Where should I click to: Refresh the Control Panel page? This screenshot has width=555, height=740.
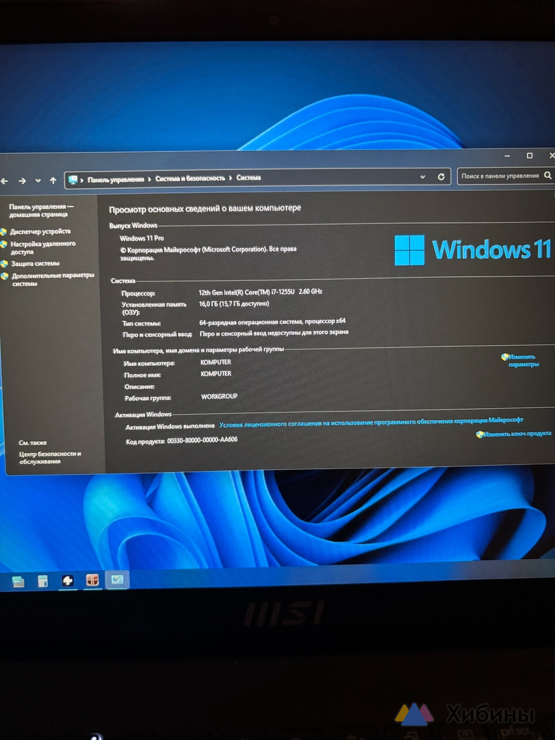[x=441, y=176]
